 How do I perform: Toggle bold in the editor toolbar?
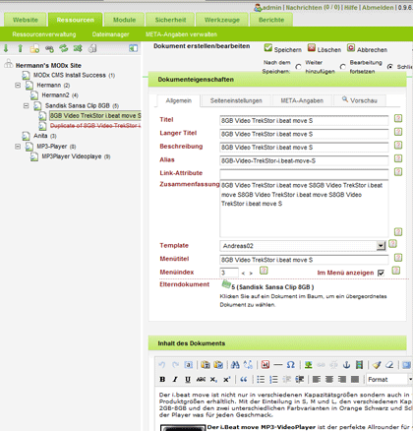162,380
